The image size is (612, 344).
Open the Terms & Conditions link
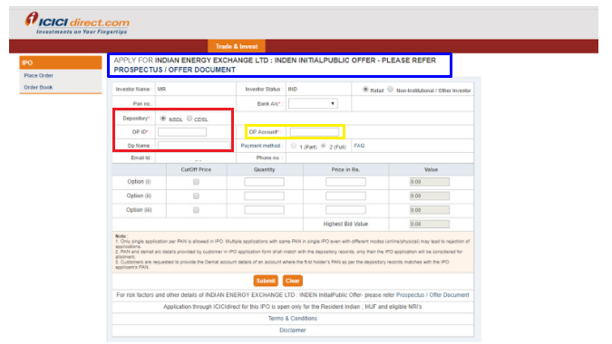[292, 319]
